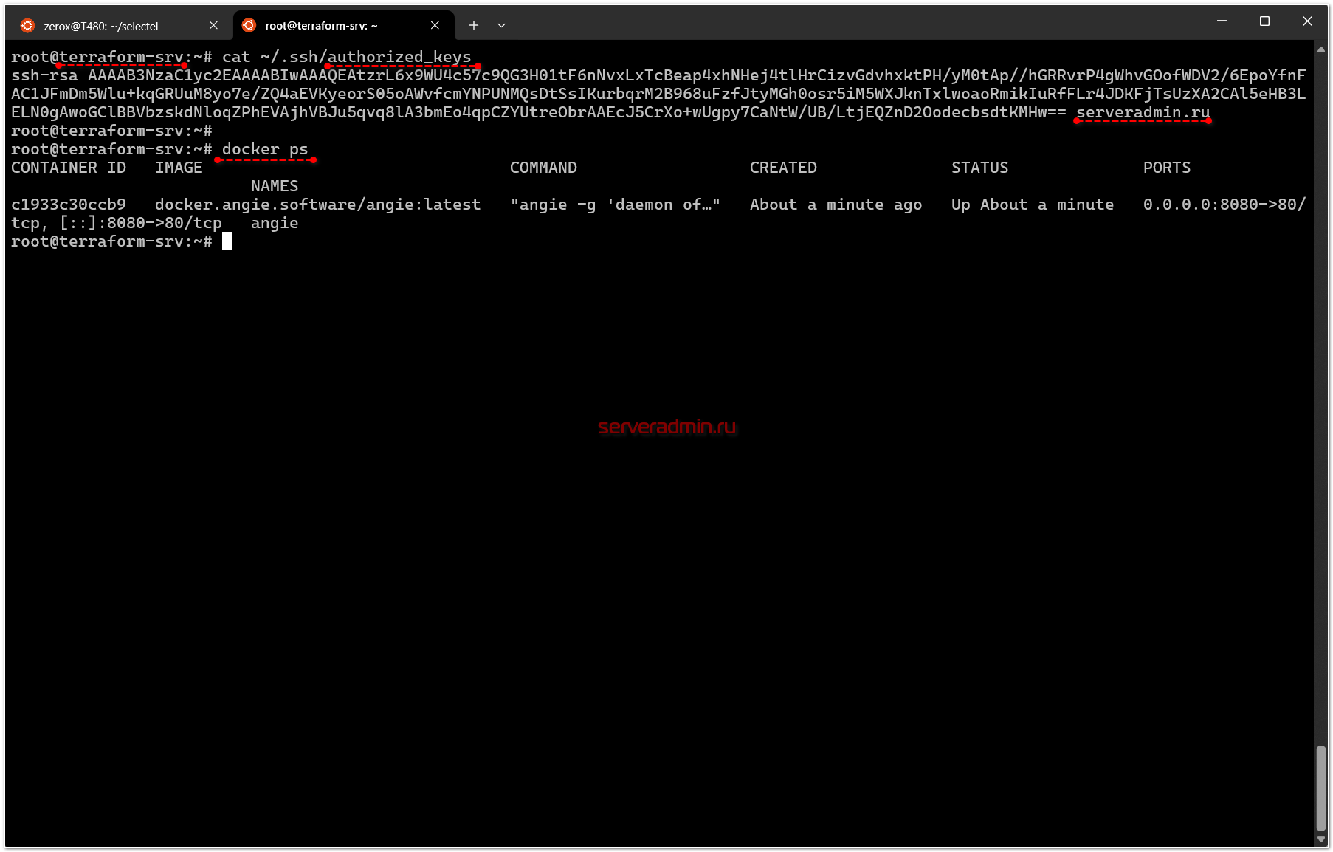1333x852 pixels.
Task: Expand the terminal profiles dropdown chevron
Action: click(502, 26)
